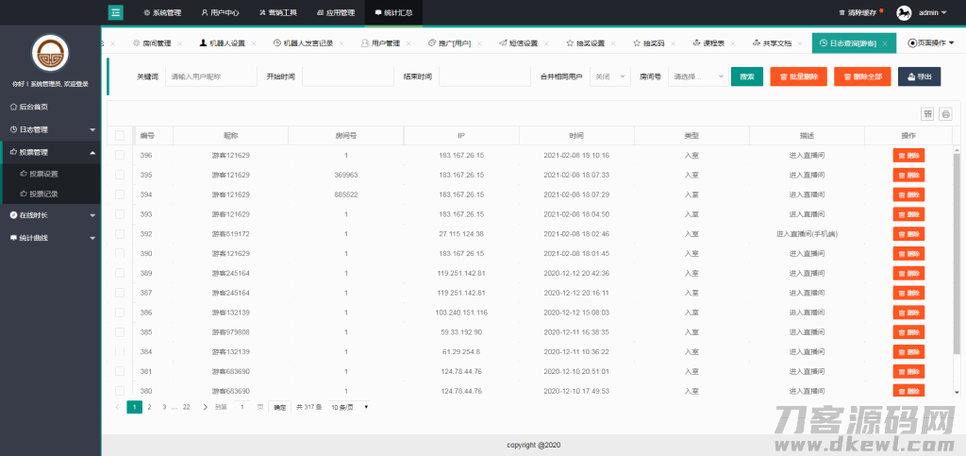Toggle the select-all checkbox in table header
Image resolution: width=966 pixels, height=456 pixels.
(120, 136)
